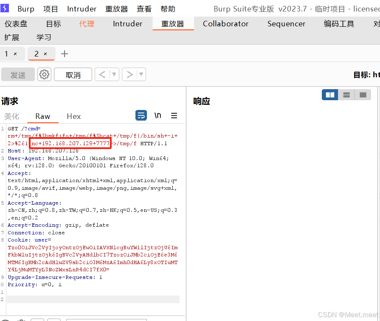
Task: Open the Burp menu
Action: [26, 9]
